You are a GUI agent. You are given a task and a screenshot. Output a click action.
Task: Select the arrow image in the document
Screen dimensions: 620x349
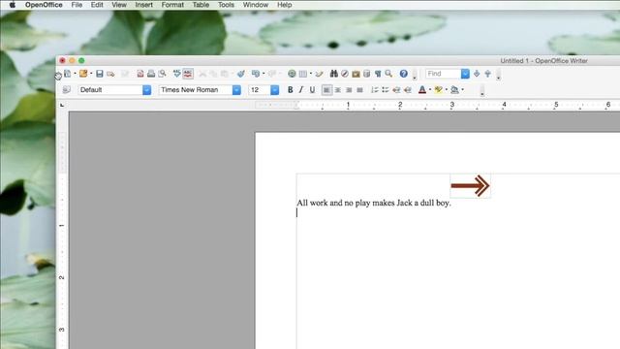(470, 185)
